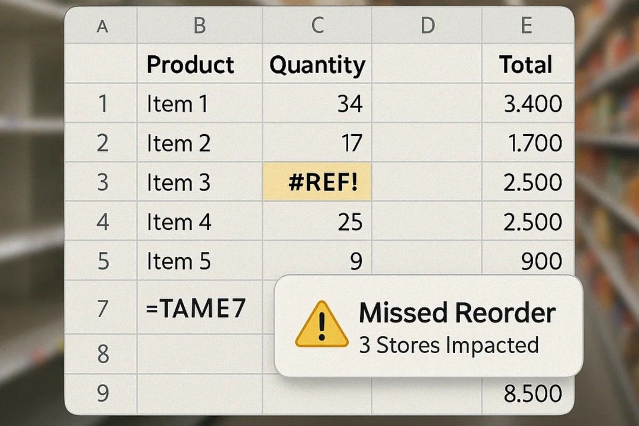Viewport: 639px width, 426px height.
Task: Select column D header
Action: 427,26
